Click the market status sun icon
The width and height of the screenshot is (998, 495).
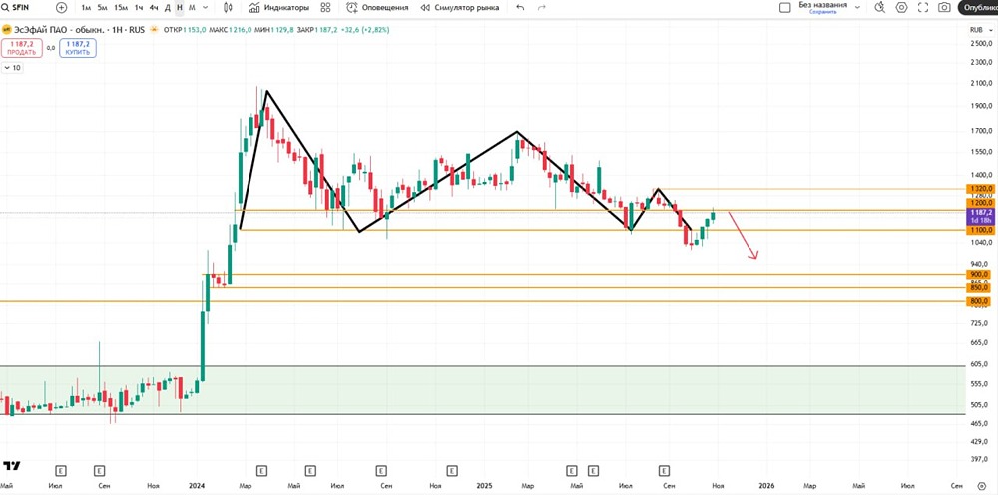click(x=154, y=30)
